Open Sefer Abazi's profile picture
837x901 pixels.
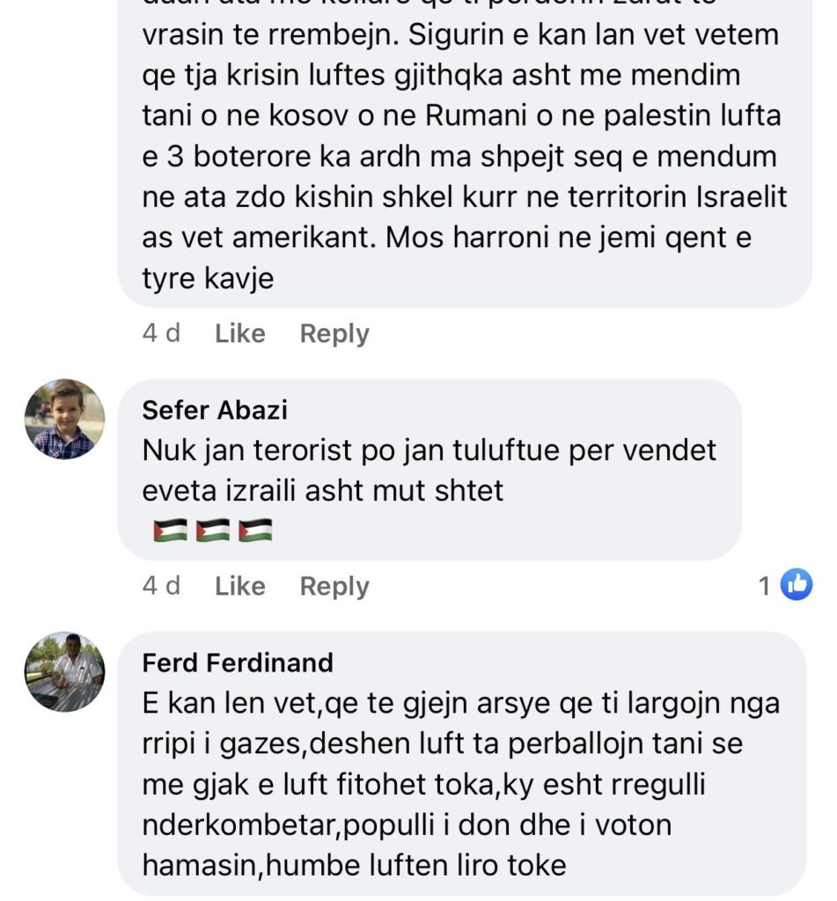coord(64,419)
